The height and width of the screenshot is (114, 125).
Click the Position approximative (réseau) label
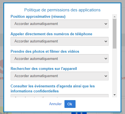coord(38,17)
